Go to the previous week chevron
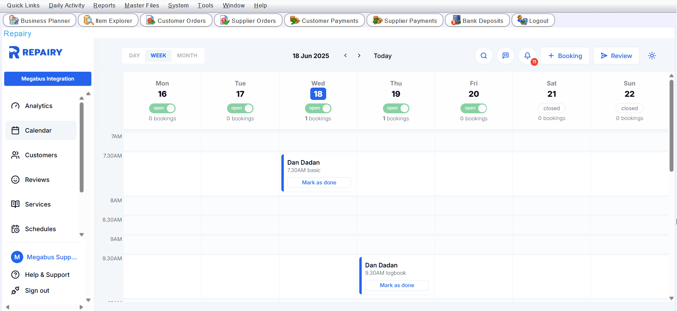 [346, 56]
